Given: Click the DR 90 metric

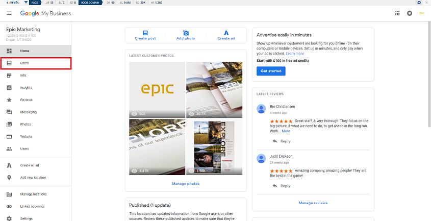Looking at the screenshot, I should click(x=111, y=3).
